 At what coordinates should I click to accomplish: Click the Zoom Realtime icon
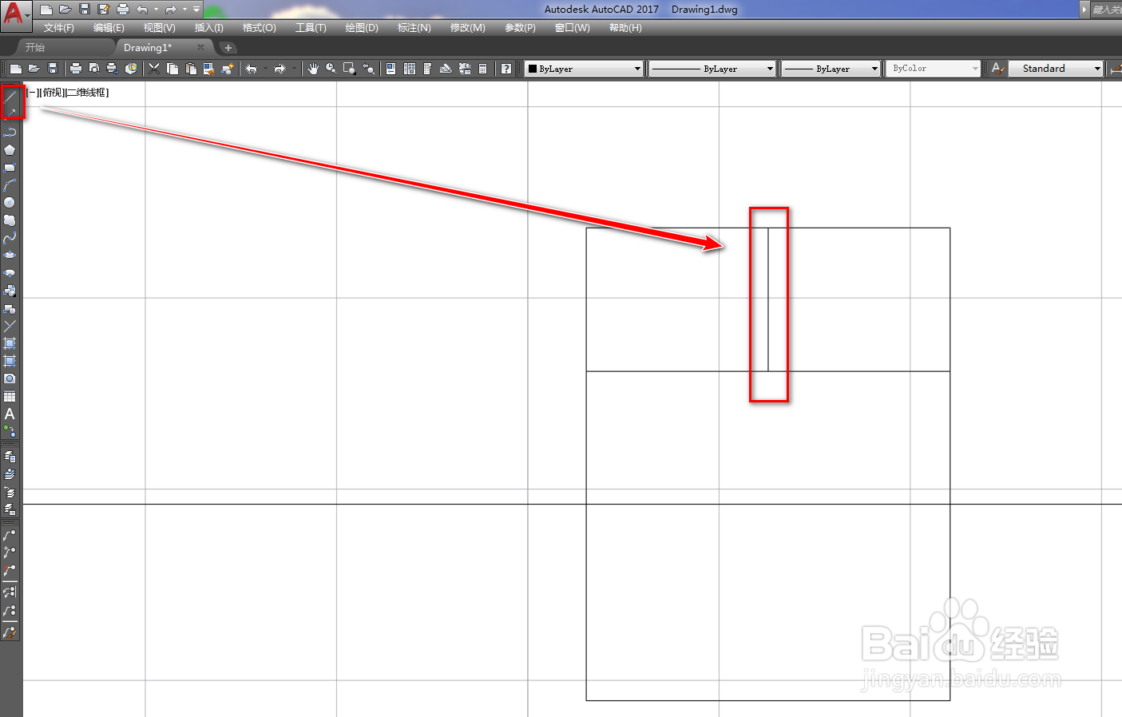331,69
